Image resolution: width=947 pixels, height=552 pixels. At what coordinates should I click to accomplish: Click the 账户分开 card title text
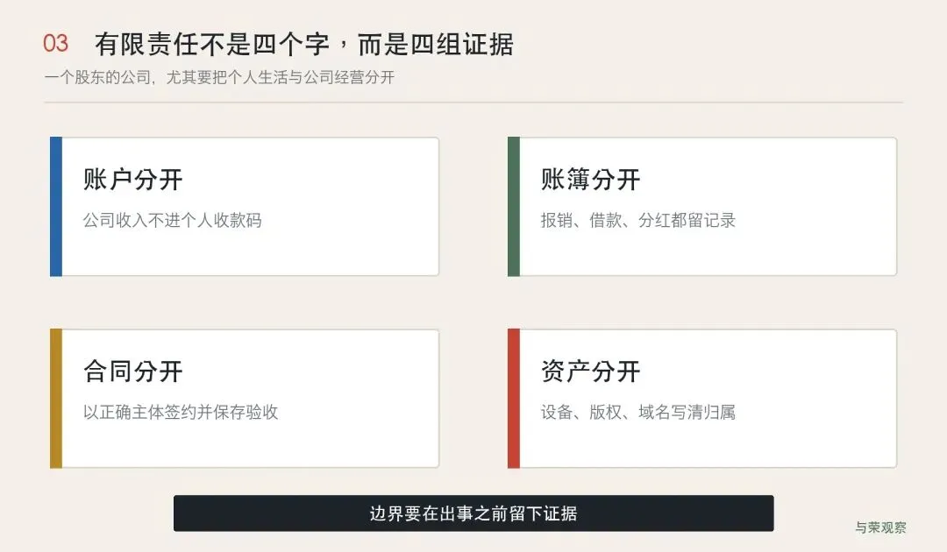(x=133, y=180)
